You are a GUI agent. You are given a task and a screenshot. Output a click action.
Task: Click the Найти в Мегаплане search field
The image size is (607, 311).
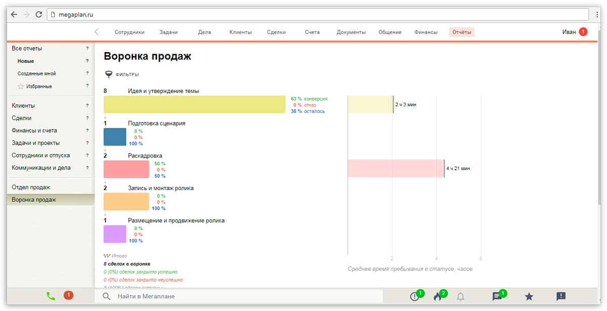pyautogui.click(x=243, y=296)
